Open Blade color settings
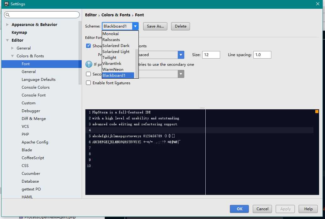This screenshot has width=325, height=219. [27, 150]
